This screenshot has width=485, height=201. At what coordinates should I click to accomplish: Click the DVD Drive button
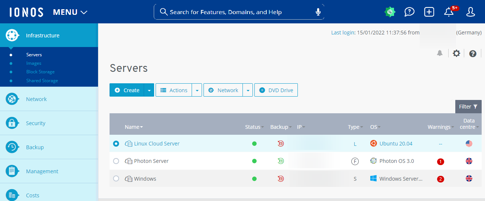coord(276,90)
